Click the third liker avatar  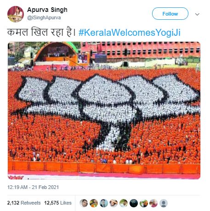point(104,203)
